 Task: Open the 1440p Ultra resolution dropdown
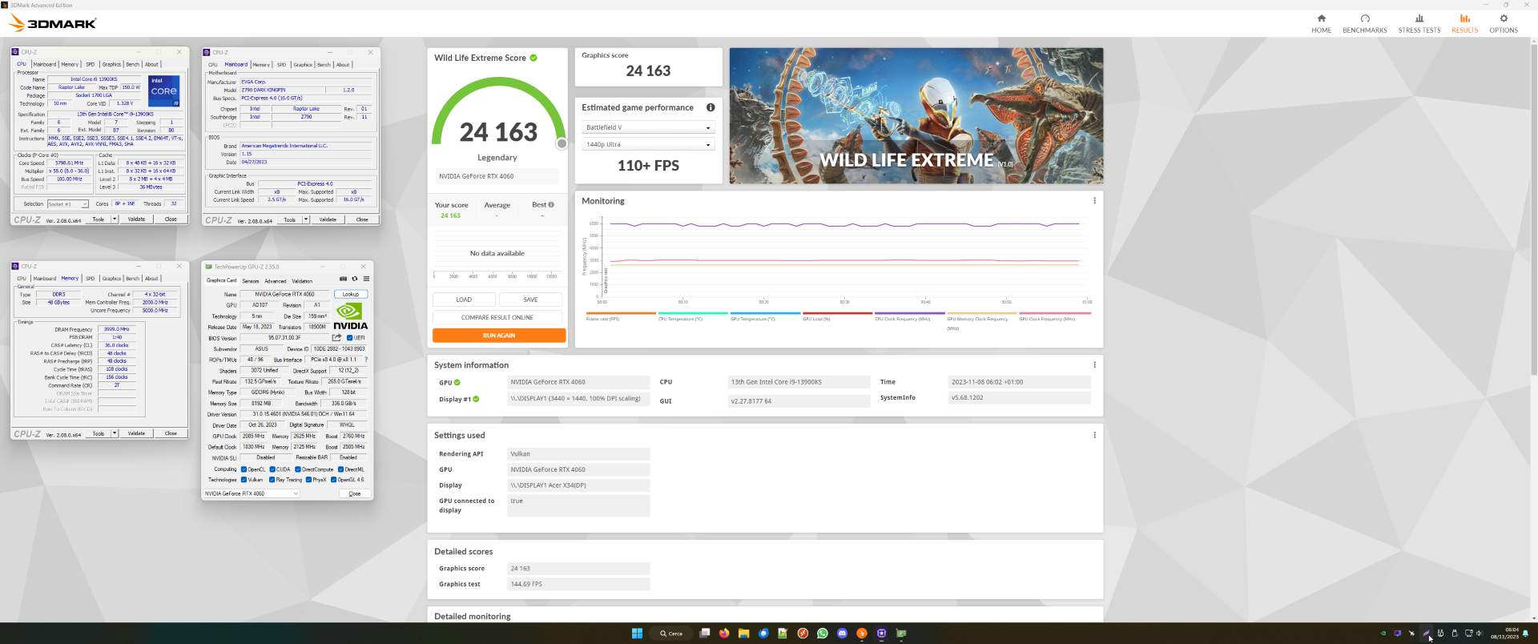click(648, 145)
